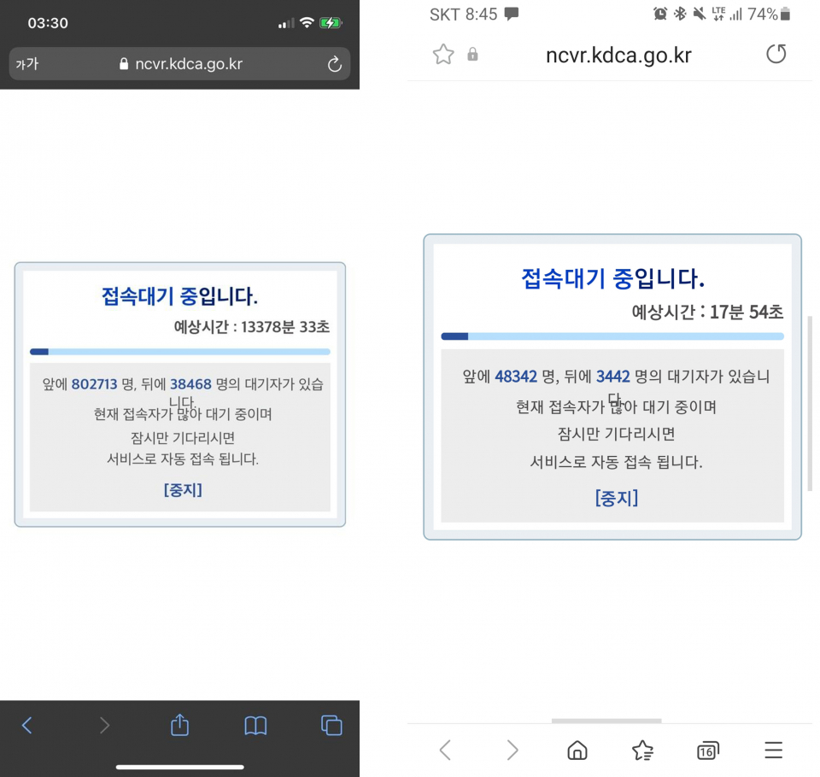Tap the mute icon in the Android status bar
The image size is (820, 777).
point(698,14)
